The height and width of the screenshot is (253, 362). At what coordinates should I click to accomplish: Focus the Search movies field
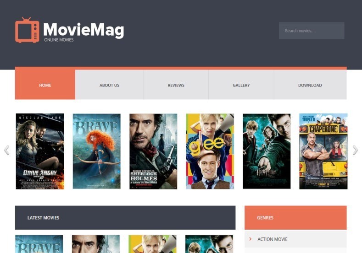[x=312, y=31]
